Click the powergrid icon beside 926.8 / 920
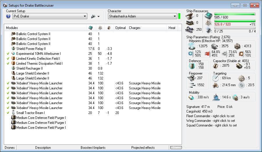Viewport: 262px width, 152px height. click(208, 23)
